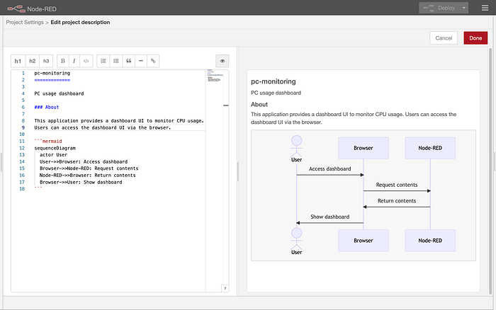Screen dimensions: 496x310
Task: Click top Browser box in diagram
Action: point(363,148)
